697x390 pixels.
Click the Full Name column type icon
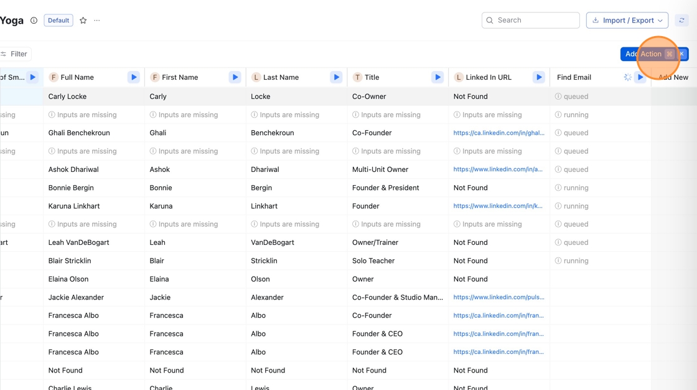(54, 77)
